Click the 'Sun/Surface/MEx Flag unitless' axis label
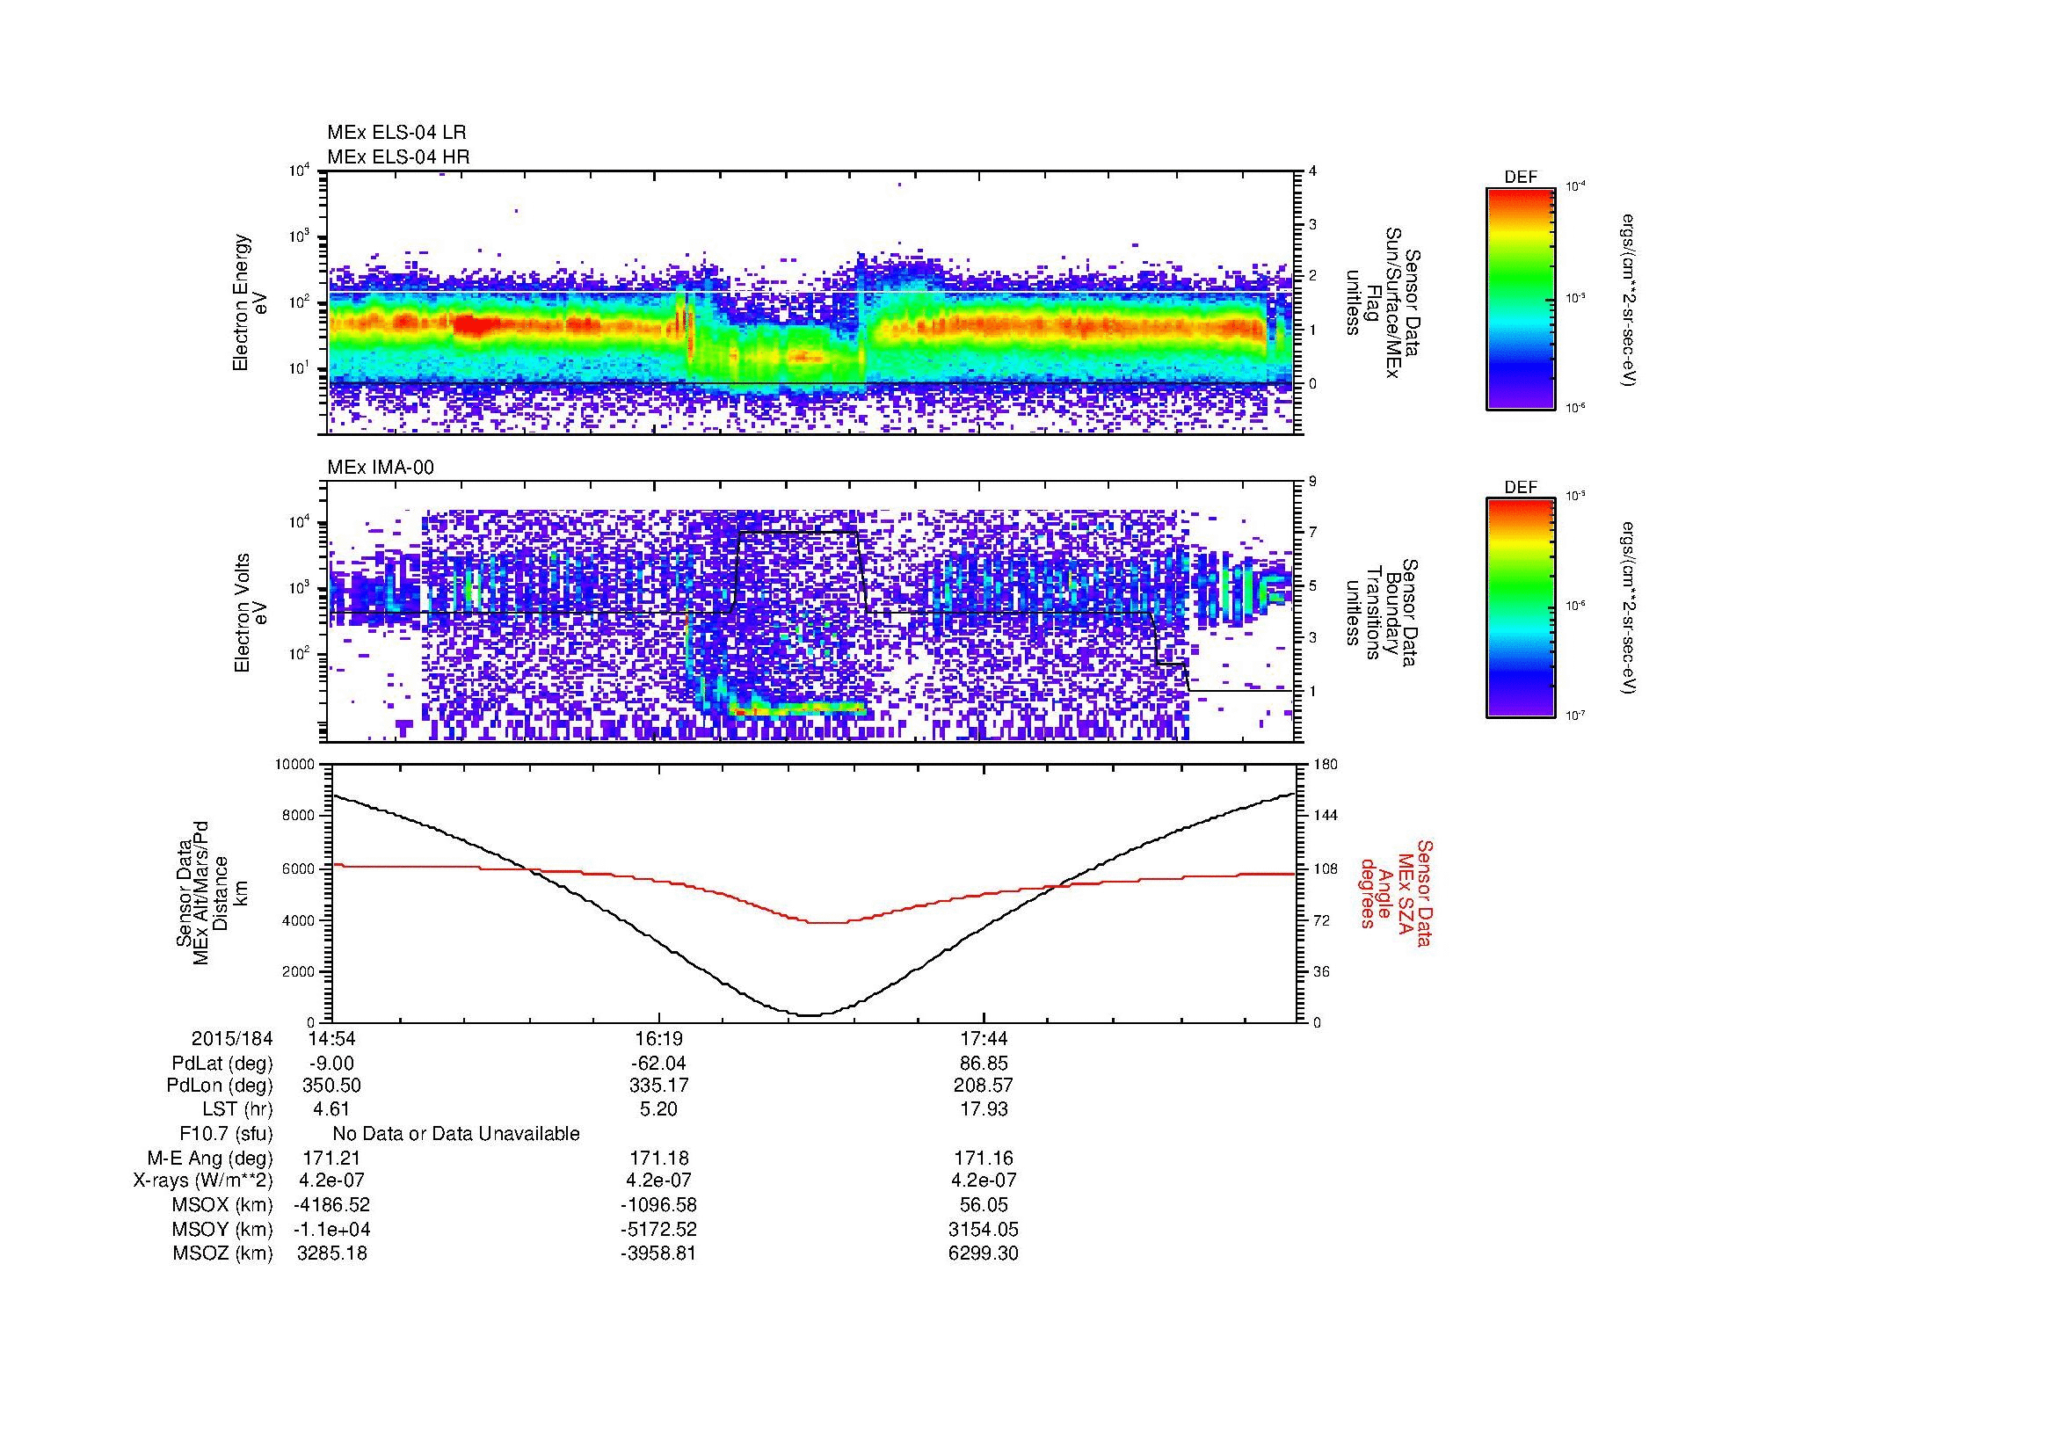2056x1453 pixels. [1384, 302]
